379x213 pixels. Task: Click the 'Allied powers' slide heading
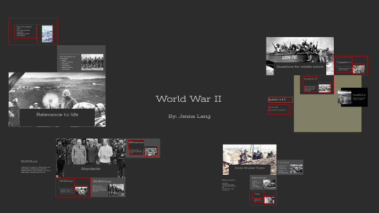coord(258,177)
